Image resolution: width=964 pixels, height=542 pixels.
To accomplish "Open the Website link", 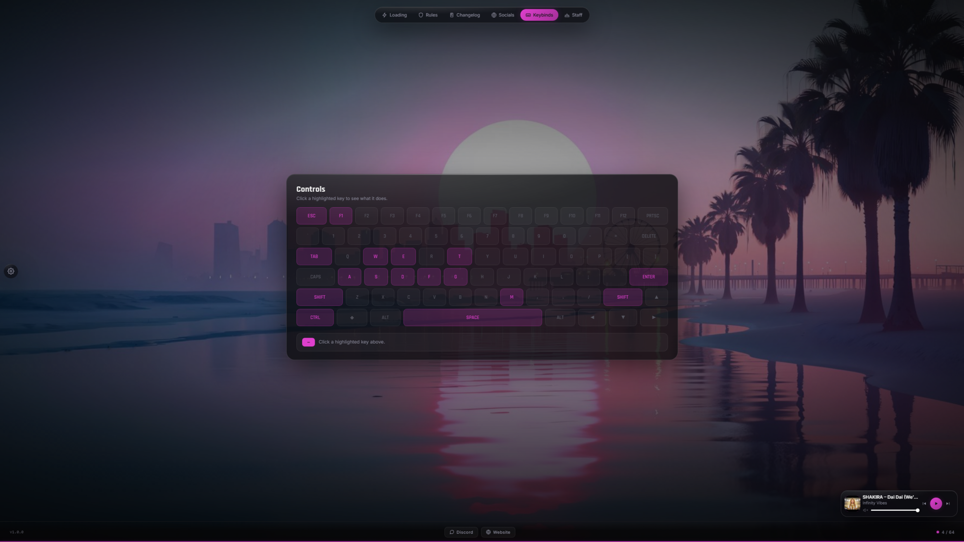I will tap(498, 532).
